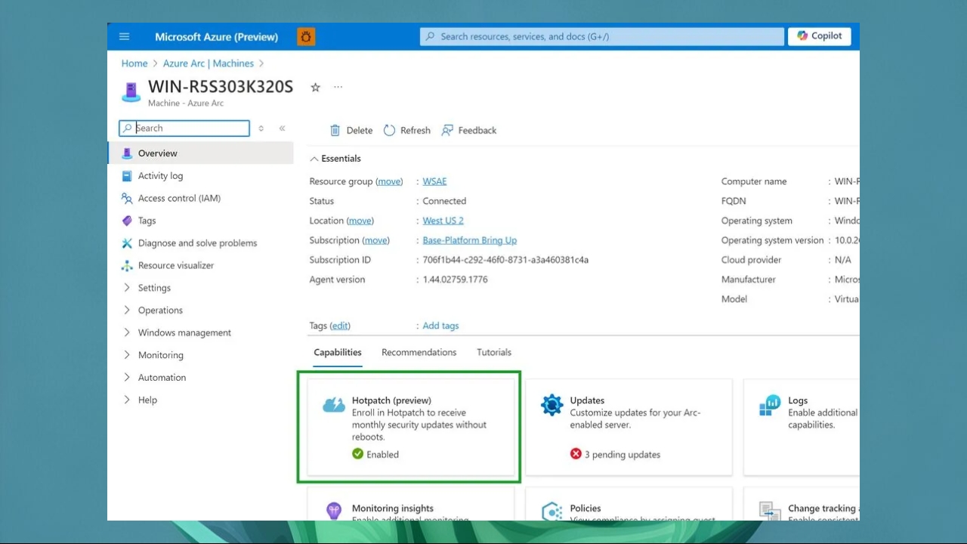Open the WSAE resource group
967x544 pixels.
434,181
